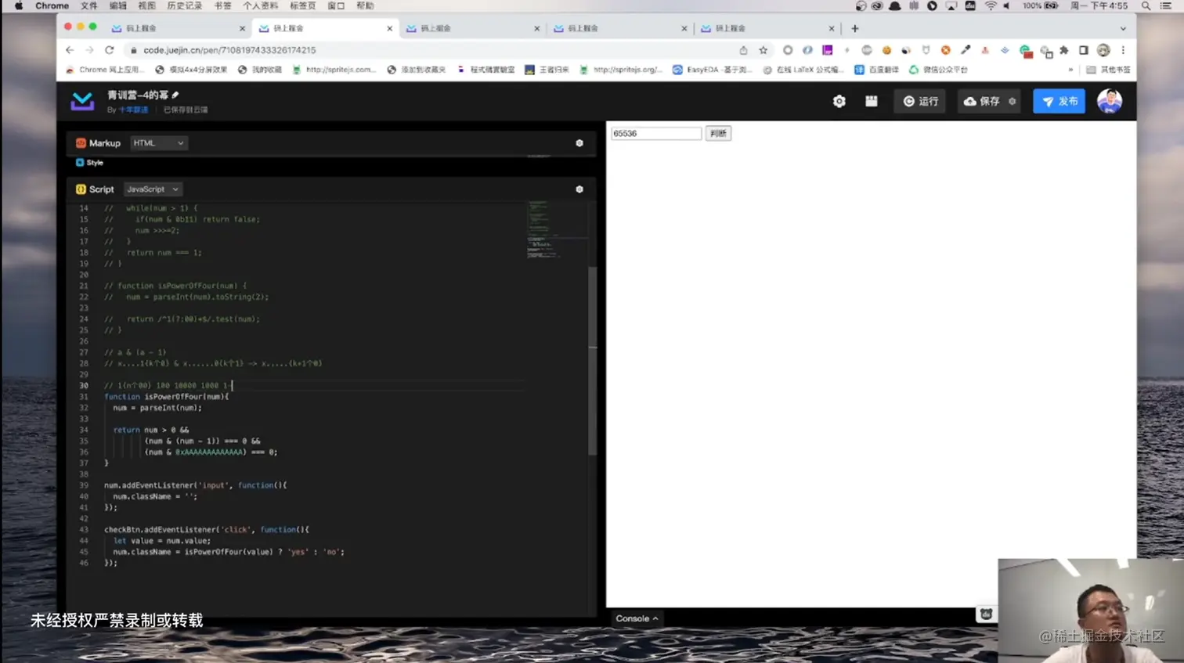Click the 运行 run button
The width and height of the screenshot is (1184, 663).
(x=921, y=101)
